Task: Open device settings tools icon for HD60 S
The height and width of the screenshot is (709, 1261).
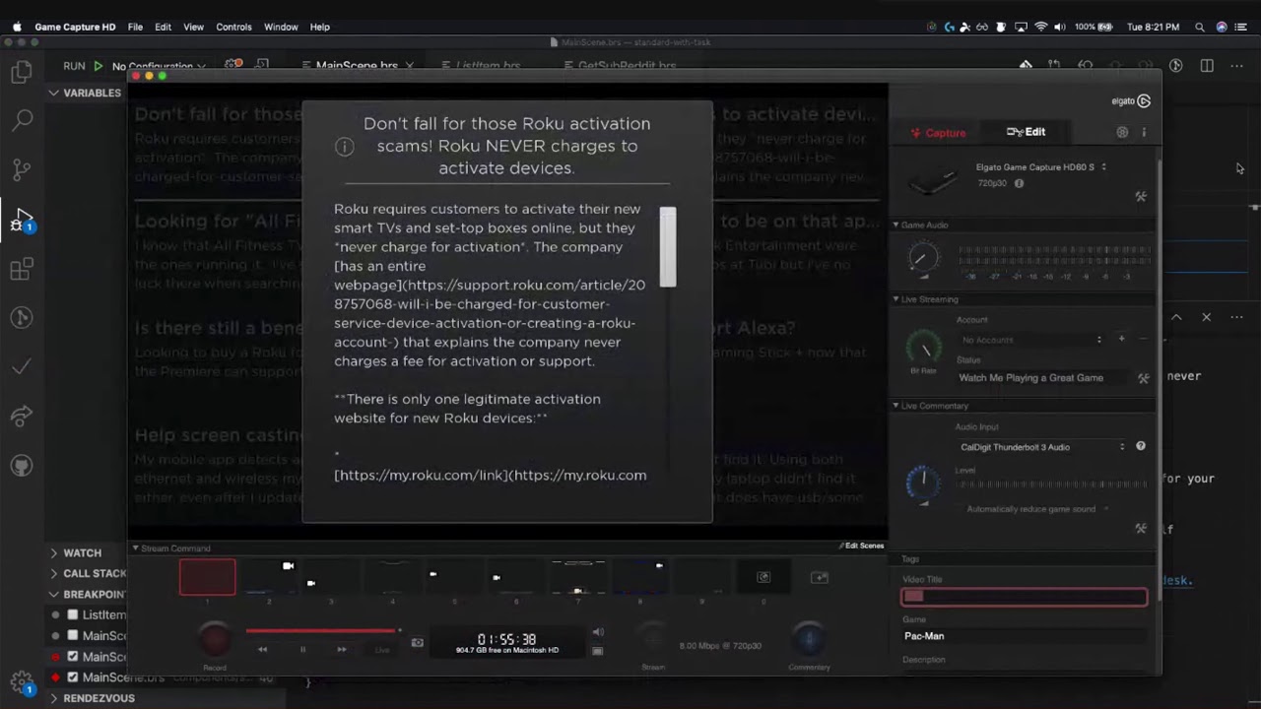Action: point(1141,196)
